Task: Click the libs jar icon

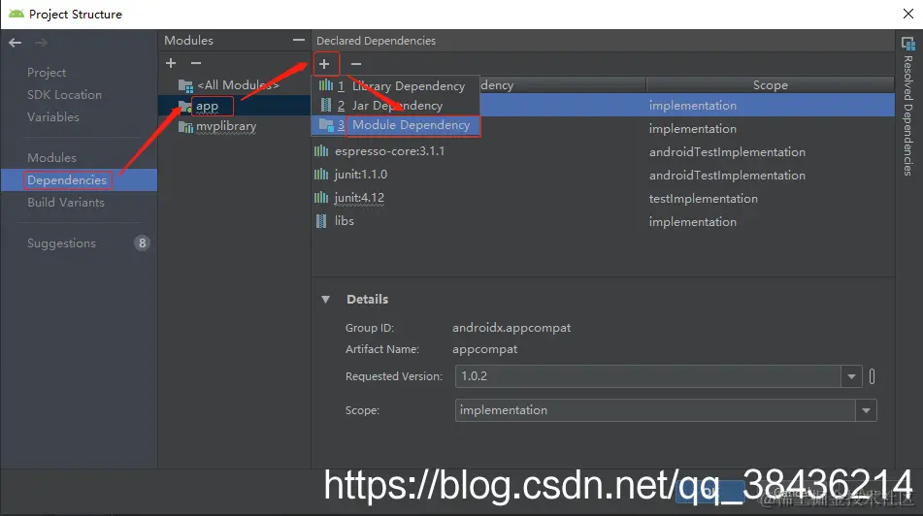Action: click(321, 221)
